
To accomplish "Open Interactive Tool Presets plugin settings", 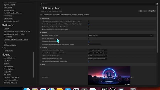I will (11, 77).
